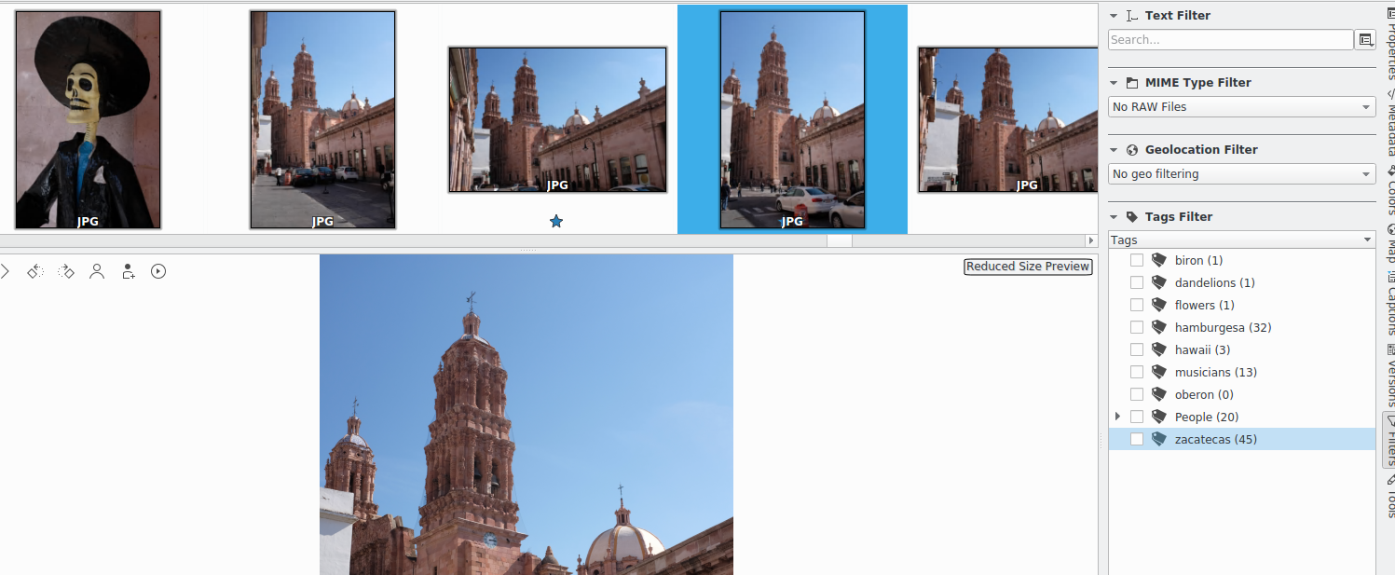Screen dimensions: 1395x575
Task: Click the tag icon next to hamburgesa
Action: [1159, 327]
